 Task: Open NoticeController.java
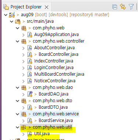55,81
